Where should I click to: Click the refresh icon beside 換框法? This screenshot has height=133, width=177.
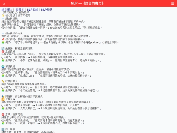click(x=3, y=49)
